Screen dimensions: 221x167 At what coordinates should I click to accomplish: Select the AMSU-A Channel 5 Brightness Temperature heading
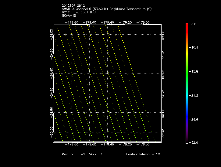106,9
